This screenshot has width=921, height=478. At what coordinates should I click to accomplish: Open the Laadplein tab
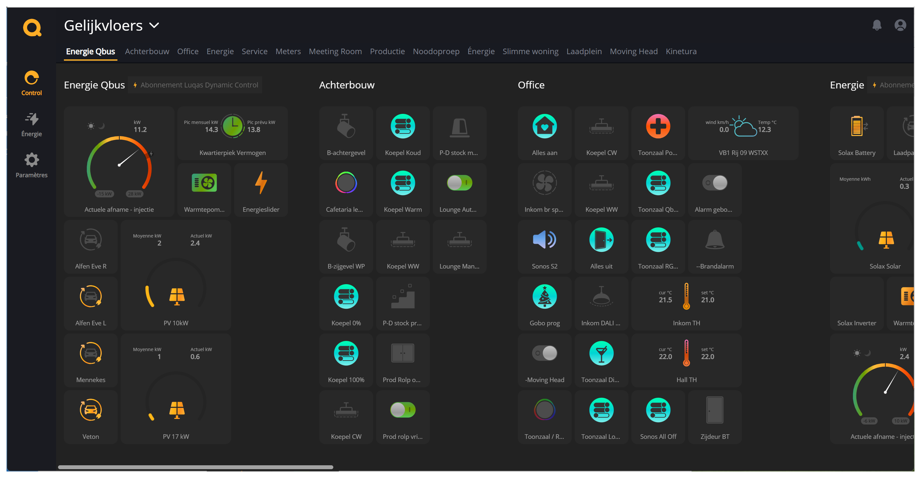(584, 52)
